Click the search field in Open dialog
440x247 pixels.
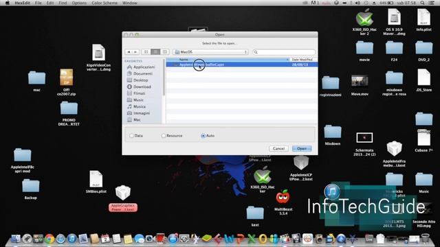284,52
